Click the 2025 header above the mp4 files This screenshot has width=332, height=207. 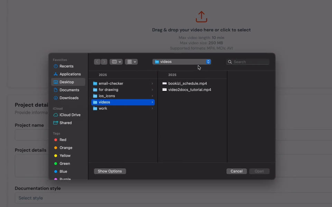172,75
